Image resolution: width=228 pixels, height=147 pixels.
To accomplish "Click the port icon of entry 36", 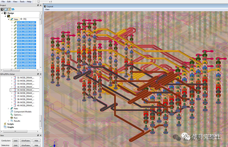I will click(15, 93).
